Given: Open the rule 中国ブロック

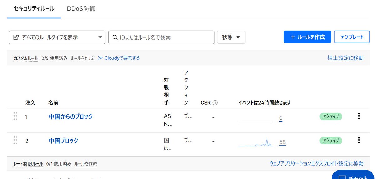Looking at the screenshot, I should tap(63, 141).
